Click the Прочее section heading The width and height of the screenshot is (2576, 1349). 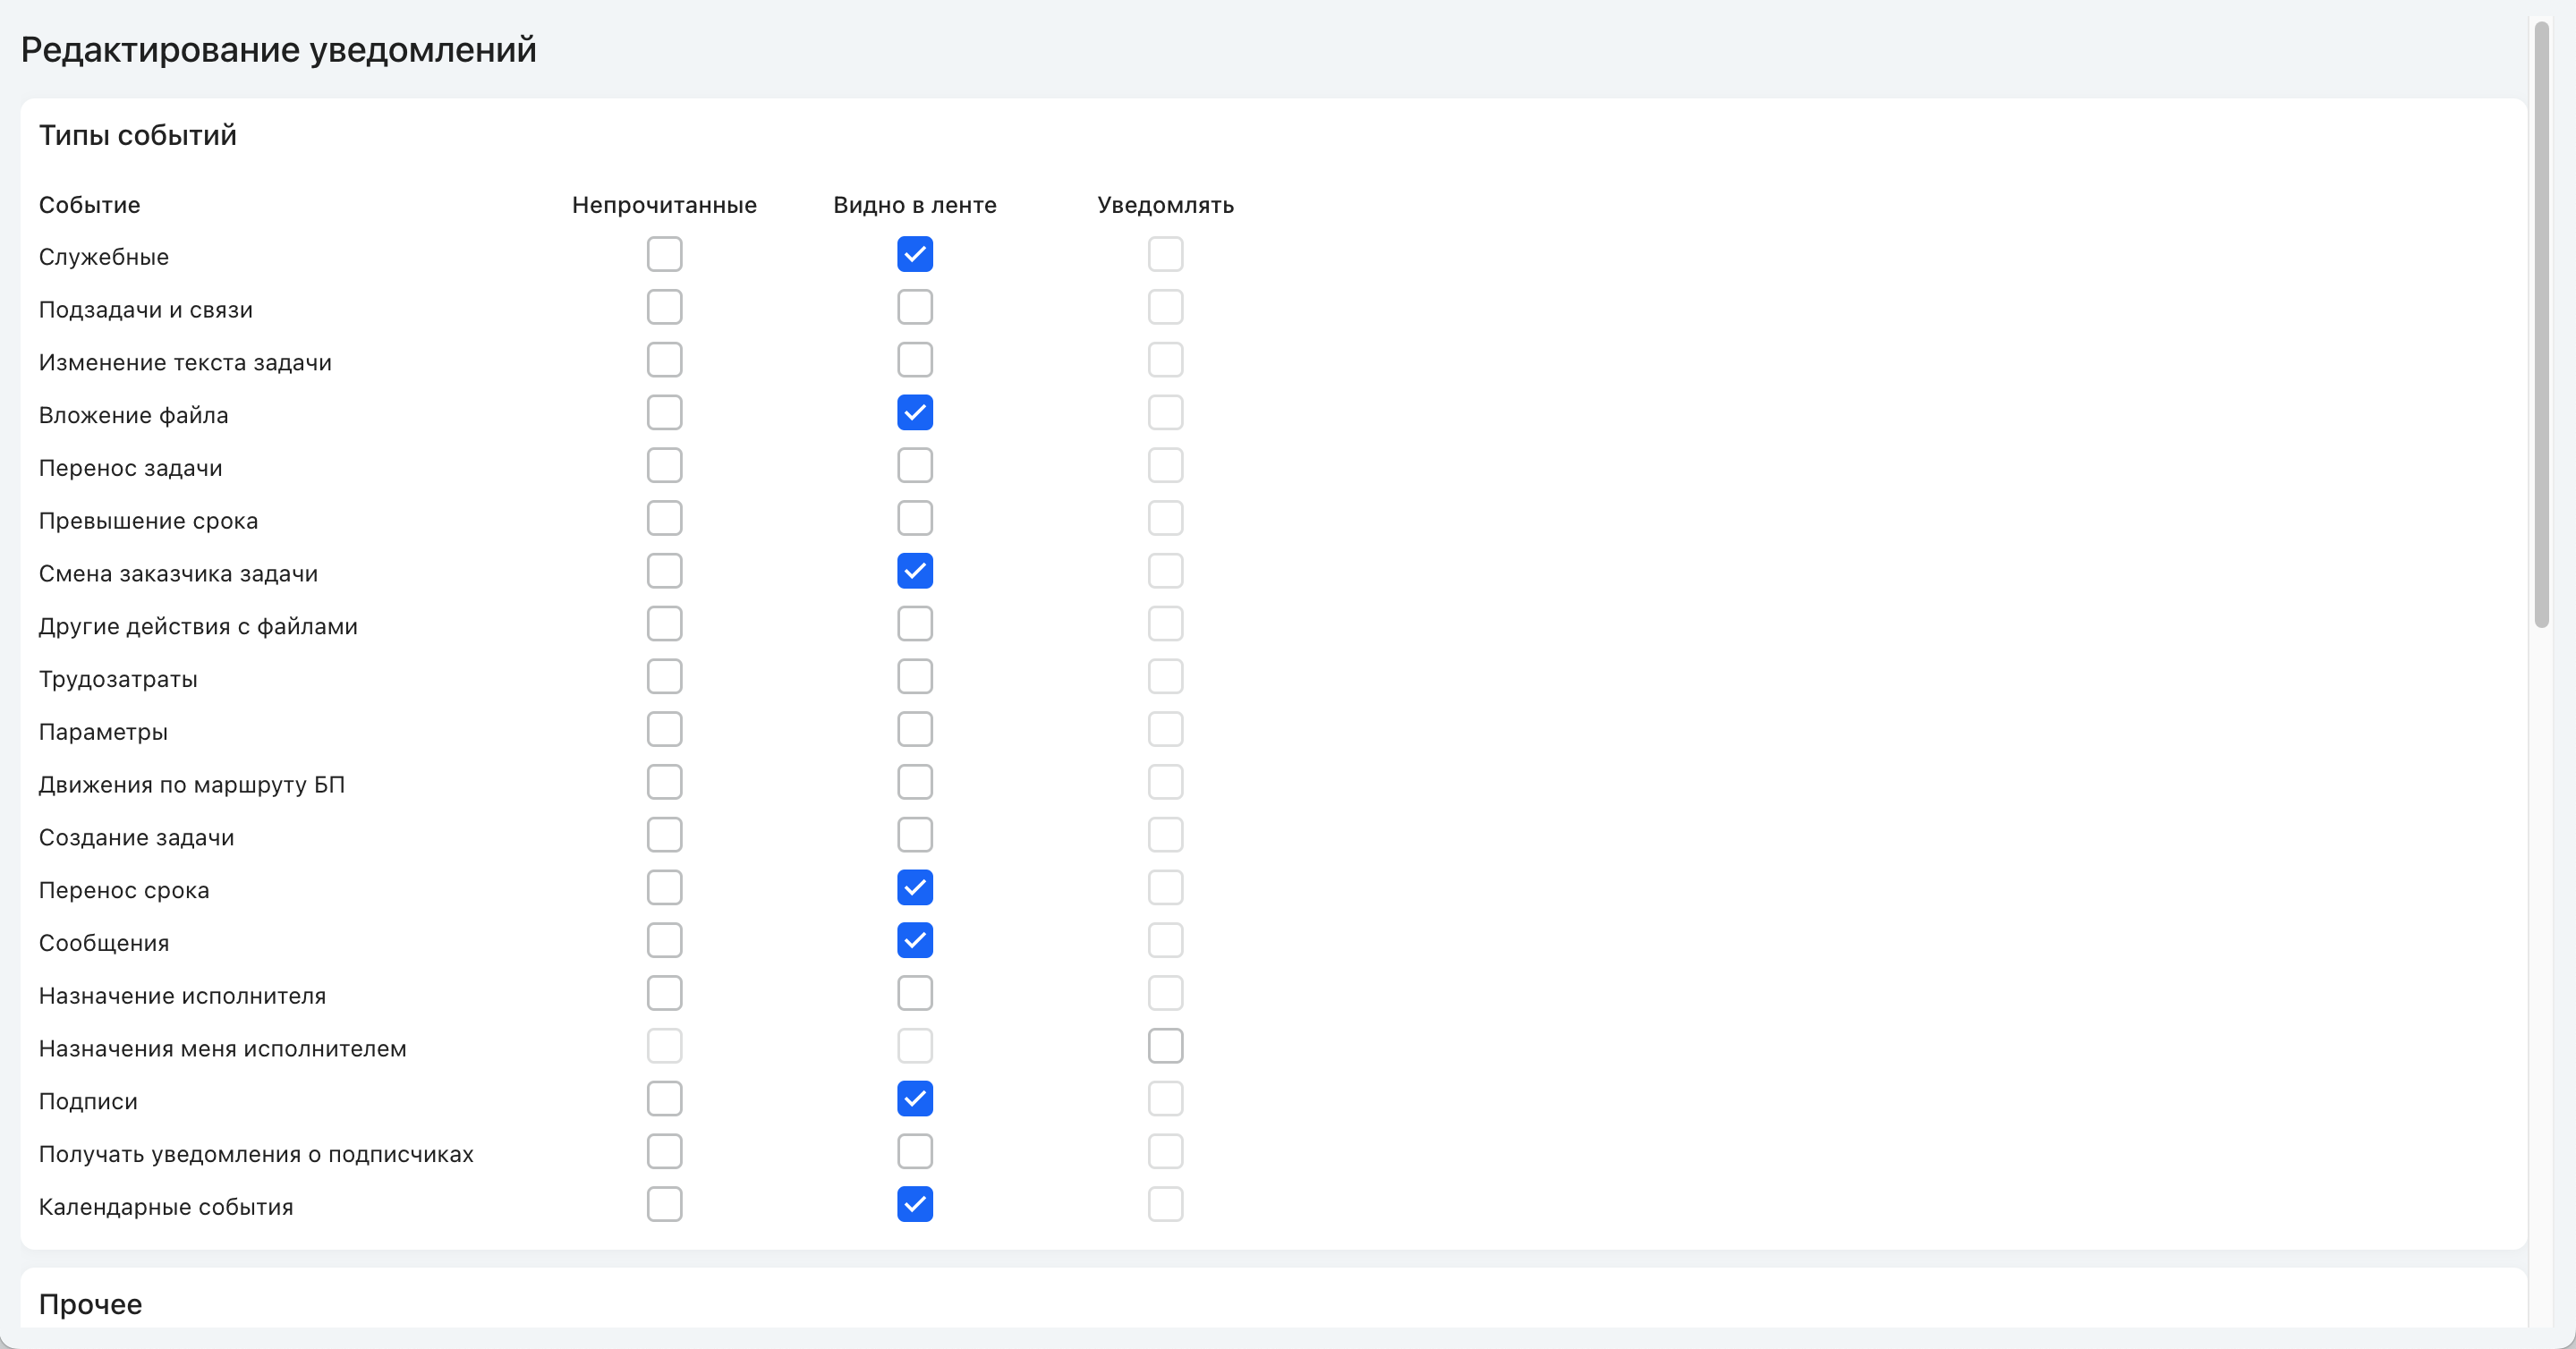(x=90, y=1304)
